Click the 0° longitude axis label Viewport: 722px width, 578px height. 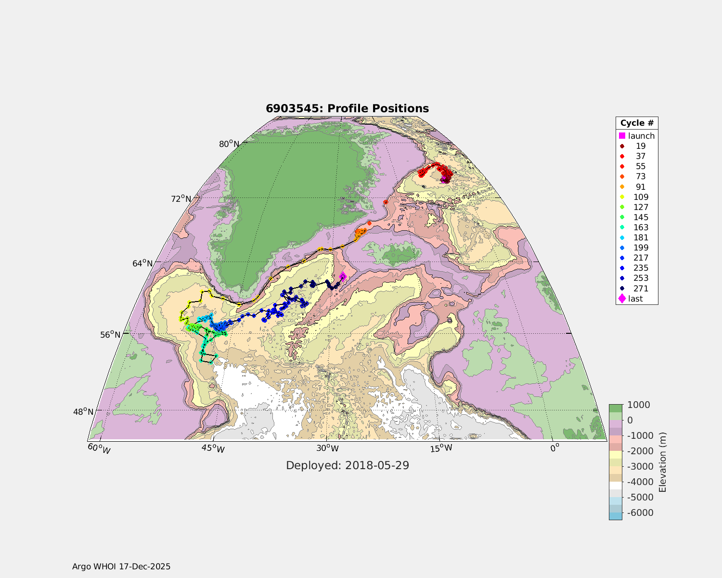tap(554, 447)
